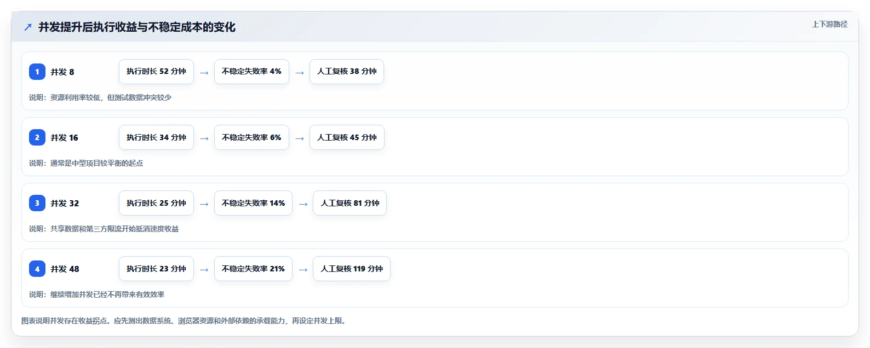Select the 执行时长 34 分钟 chip
This screenshot has height=348, width=870.
tap(156, 137)
